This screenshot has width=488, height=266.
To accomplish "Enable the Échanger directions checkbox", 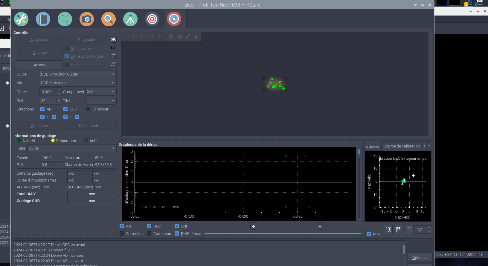I will coord(88,109).
